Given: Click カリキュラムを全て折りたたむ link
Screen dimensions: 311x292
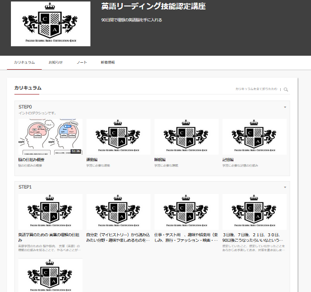Looking at the screenshot, I should [256, 89].
